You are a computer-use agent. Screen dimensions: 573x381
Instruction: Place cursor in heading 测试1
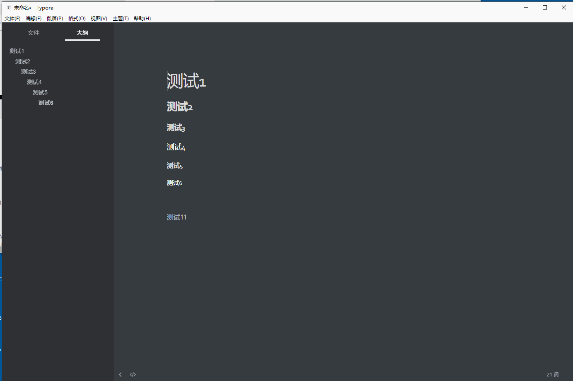pos(186,81)
